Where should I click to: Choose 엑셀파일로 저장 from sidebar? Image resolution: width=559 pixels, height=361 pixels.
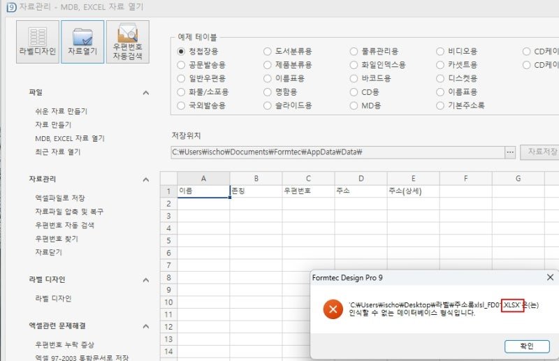tap(60, 198)
